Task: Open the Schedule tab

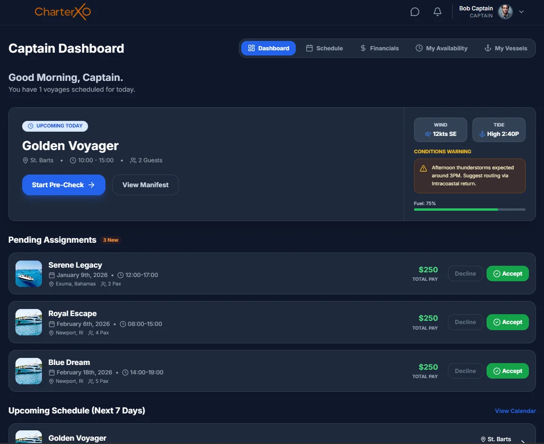Action: click(325, 48)
